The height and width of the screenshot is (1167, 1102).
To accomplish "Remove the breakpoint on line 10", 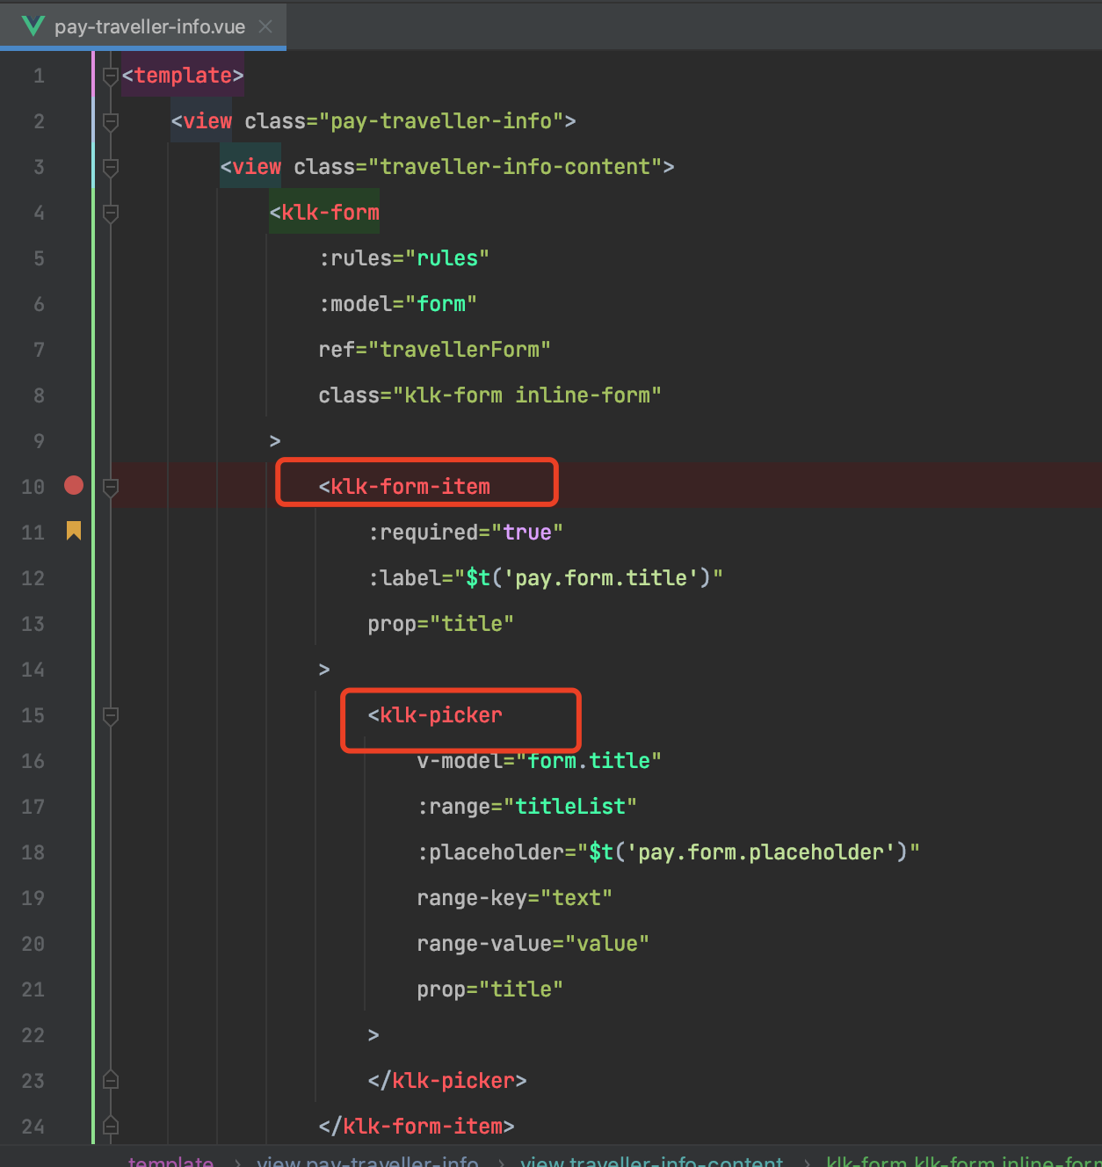I will (74, 485).
